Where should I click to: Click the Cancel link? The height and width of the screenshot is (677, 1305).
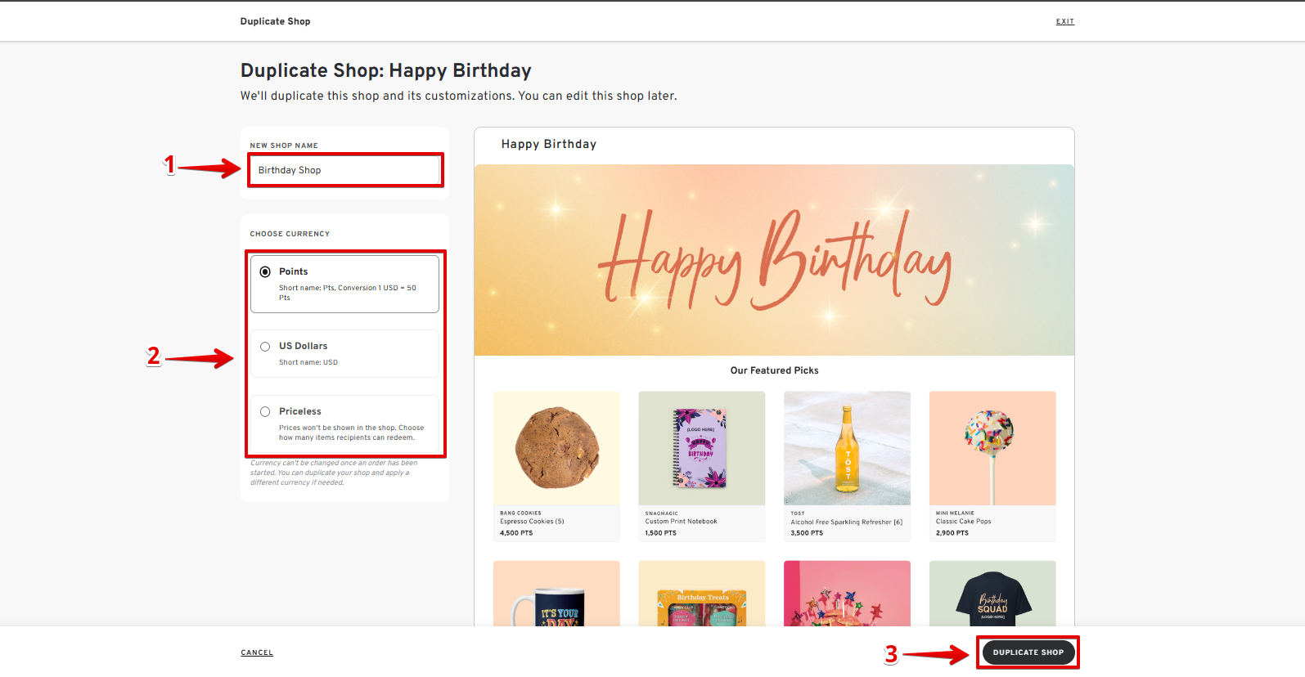257,652
